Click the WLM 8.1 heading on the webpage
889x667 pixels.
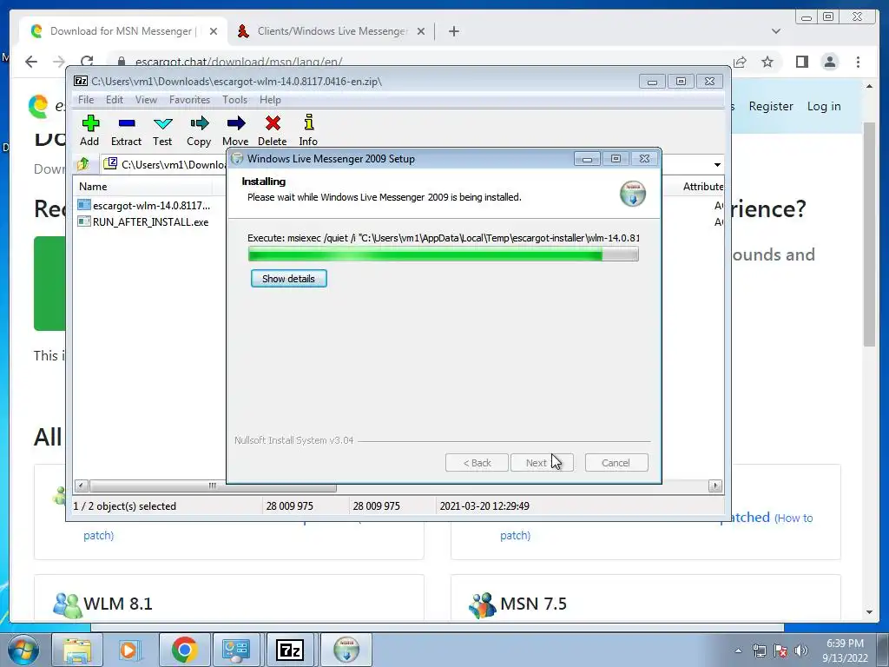tap(118, 604)
